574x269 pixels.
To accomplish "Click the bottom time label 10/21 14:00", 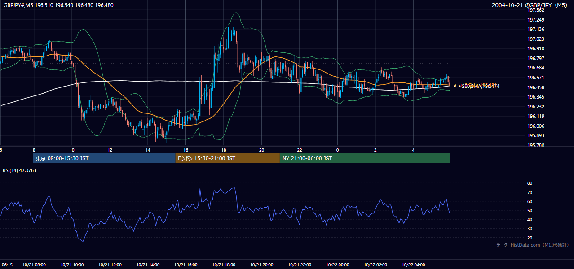I will 148,265.
